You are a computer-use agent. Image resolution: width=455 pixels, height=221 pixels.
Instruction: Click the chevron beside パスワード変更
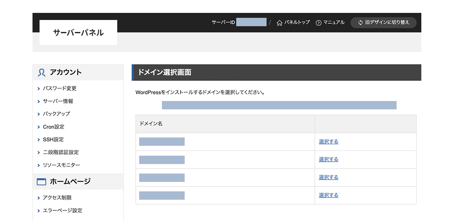[x=39, y=88]
